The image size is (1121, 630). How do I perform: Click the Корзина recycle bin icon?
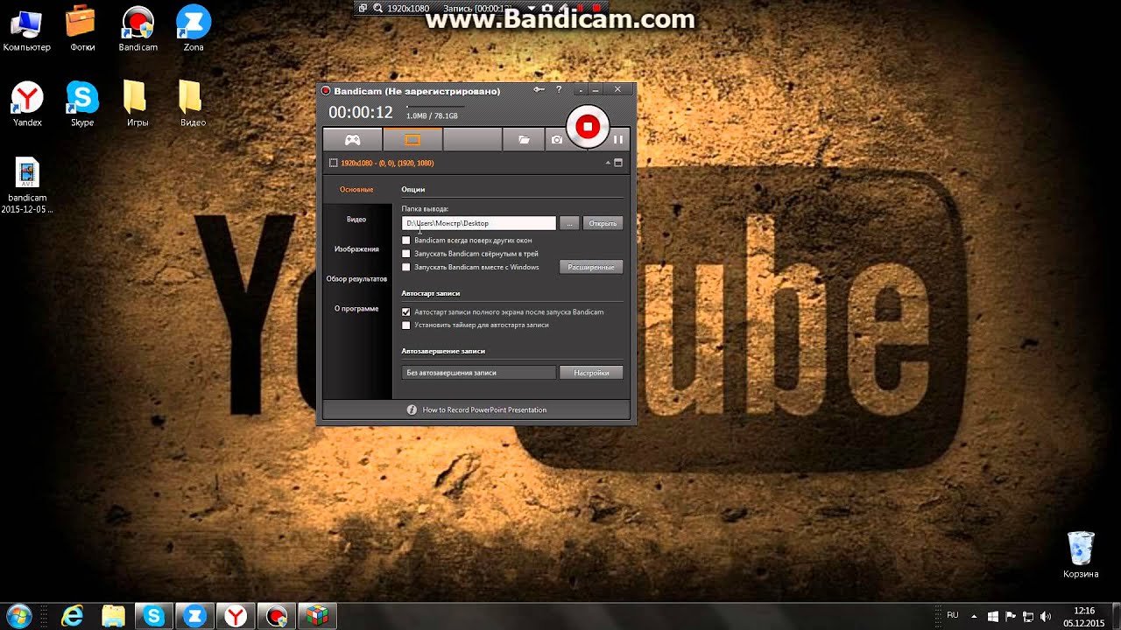click(x=1081, y=554)
